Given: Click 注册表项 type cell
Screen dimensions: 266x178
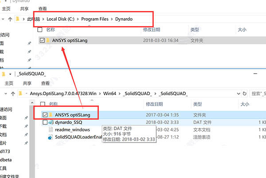Looking at the screenshot, I should [x=202, y=137].
